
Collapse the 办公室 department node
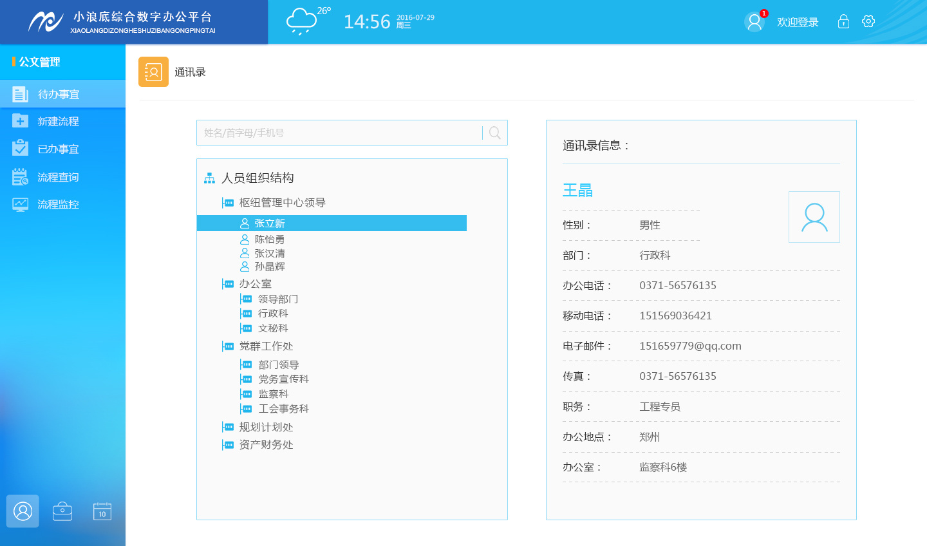(x=228, y=284)
